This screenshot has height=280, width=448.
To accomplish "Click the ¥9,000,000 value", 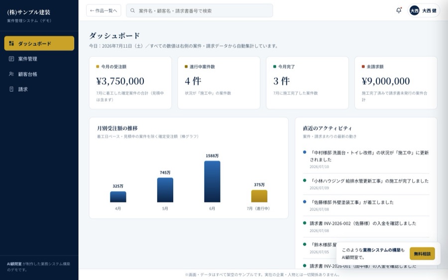I will click(386, 81).
